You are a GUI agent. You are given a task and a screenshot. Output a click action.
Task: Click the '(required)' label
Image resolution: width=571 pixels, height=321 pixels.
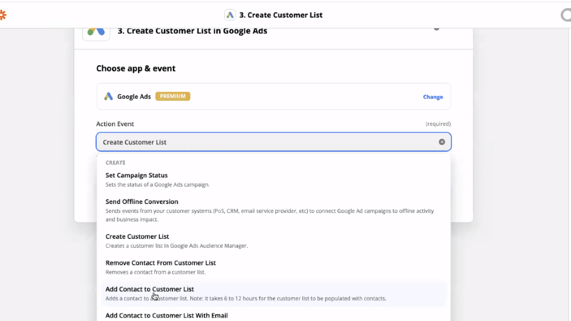pyautogui.click(x=438, y=124)
